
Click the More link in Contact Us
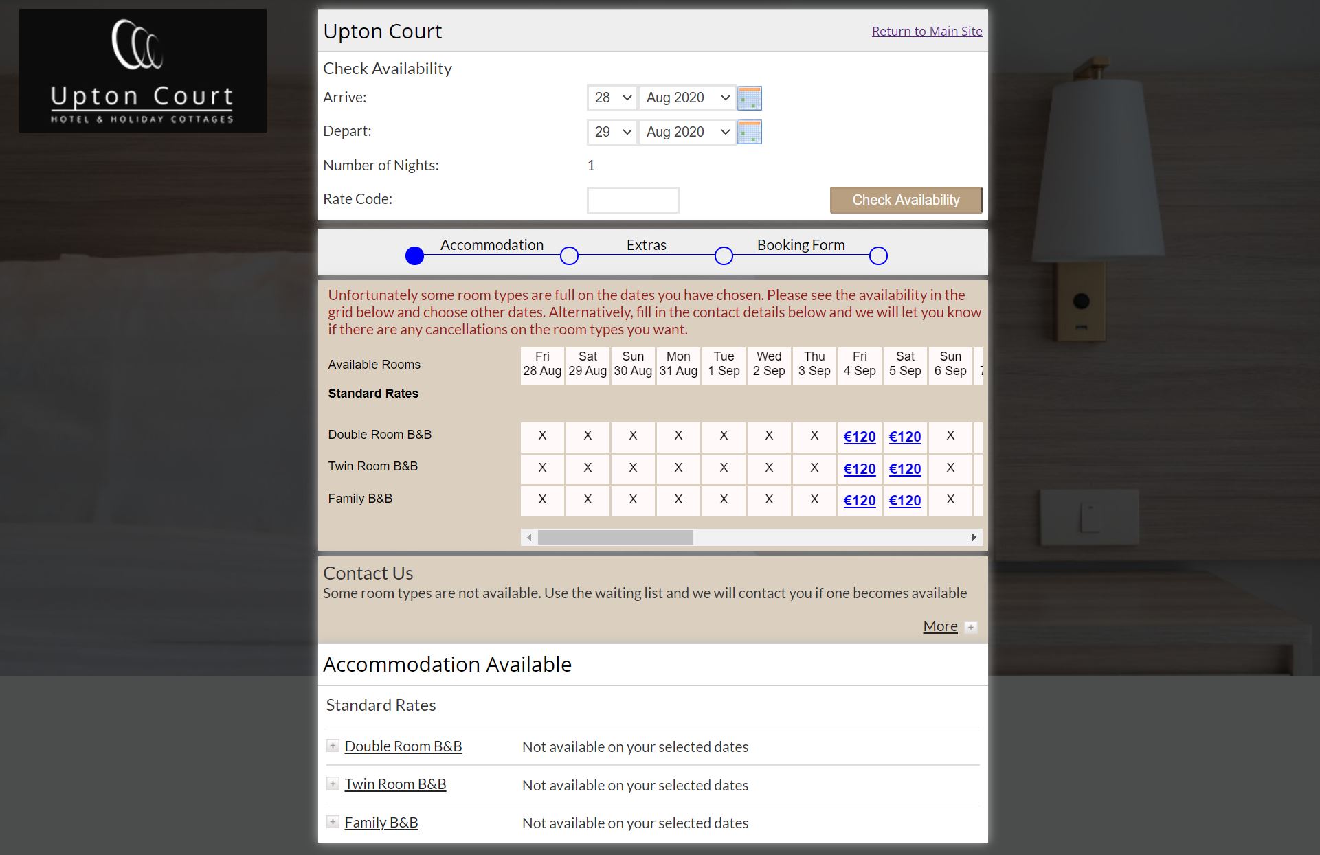pos(940,626)
